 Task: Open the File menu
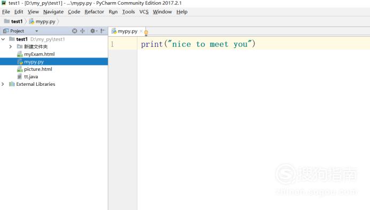point(6,12)
